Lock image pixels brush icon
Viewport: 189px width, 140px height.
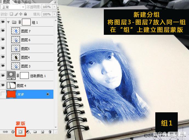tap(16, 14)
